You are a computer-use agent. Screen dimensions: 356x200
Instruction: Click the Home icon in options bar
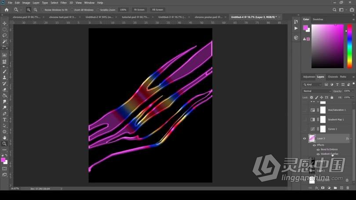[6, 9]
